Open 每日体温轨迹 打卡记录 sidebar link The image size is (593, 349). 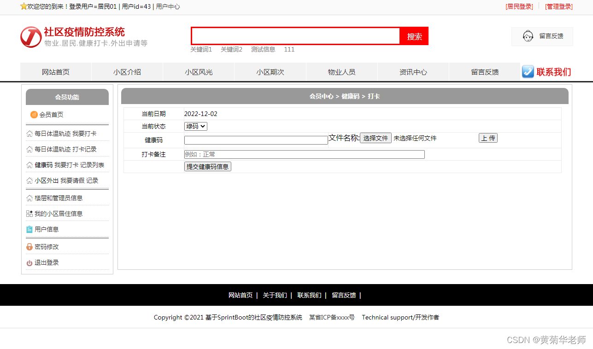click(65, 150)
